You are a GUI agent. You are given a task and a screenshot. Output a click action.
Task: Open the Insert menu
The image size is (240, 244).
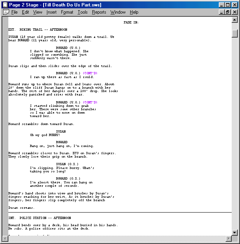coord(51,12)
